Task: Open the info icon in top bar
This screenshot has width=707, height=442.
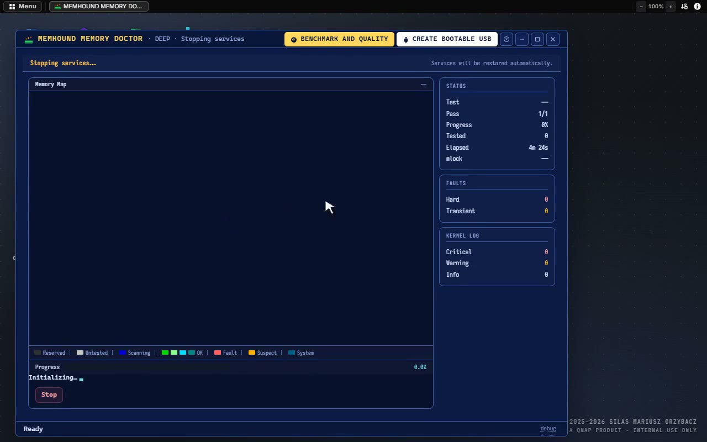Action: coord(698,7)
